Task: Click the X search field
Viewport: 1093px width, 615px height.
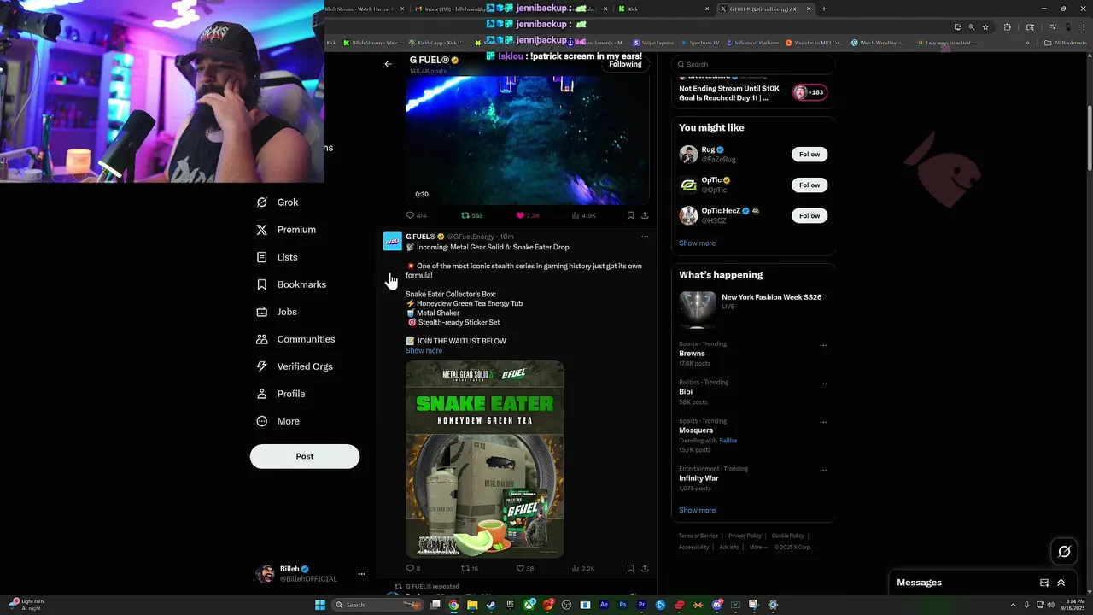Action: tap(752, 64)
